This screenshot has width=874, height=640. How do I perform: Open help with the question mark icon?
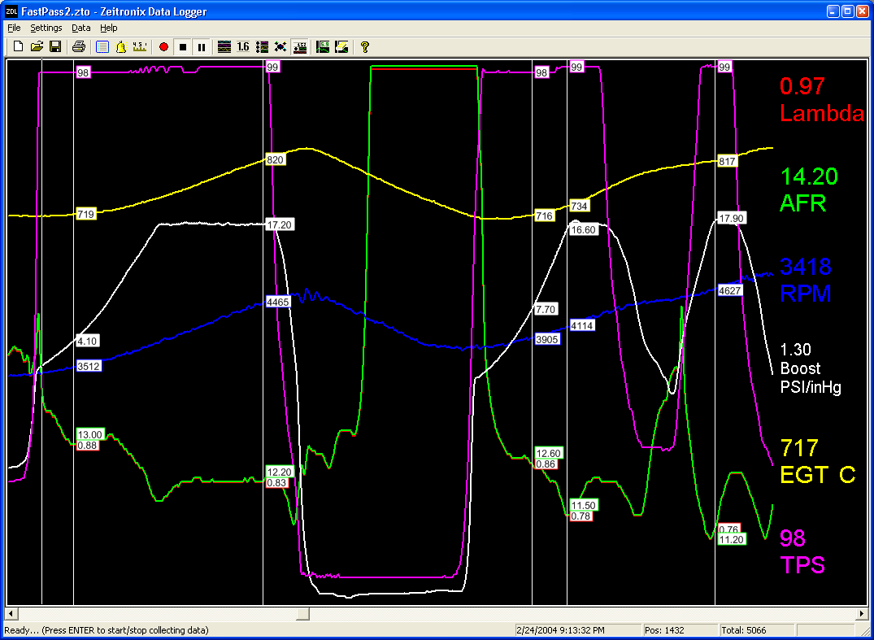pyautogui.click(x=364, y=47)
